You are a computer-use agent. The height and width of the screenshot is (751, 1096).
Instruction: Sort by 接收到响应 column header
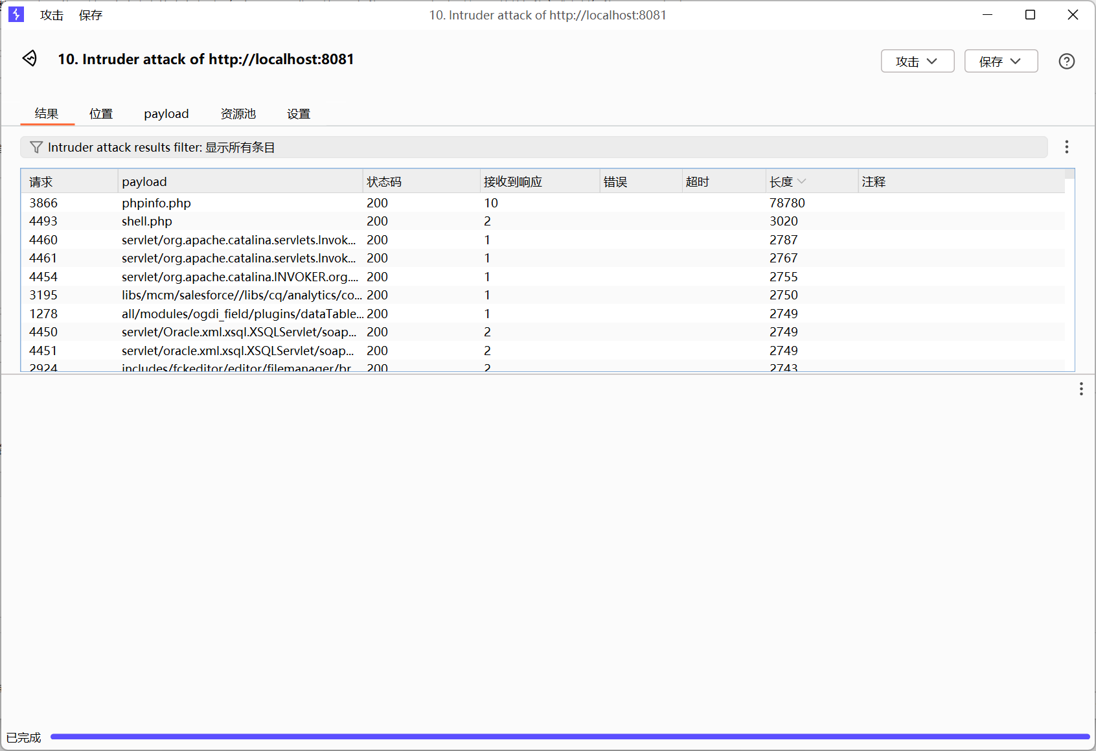click(512, 182)
